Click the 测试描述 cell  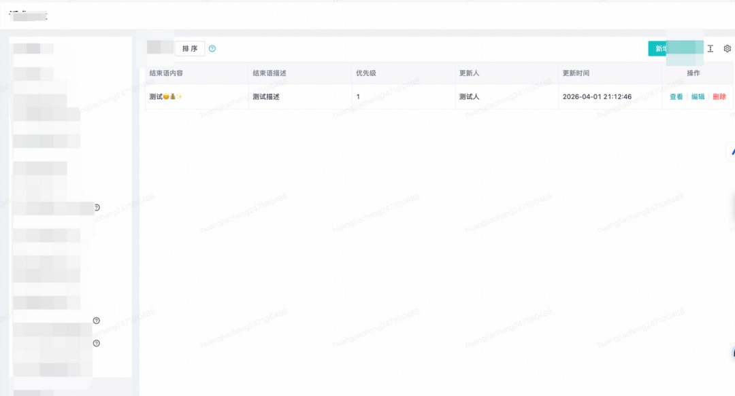tap(301, 97)
